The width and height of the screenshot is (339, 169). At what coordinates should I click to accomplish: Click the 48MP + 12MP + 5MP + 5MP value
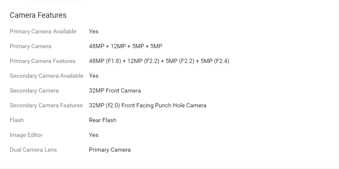pyautogui.click(x=125, y=46)
